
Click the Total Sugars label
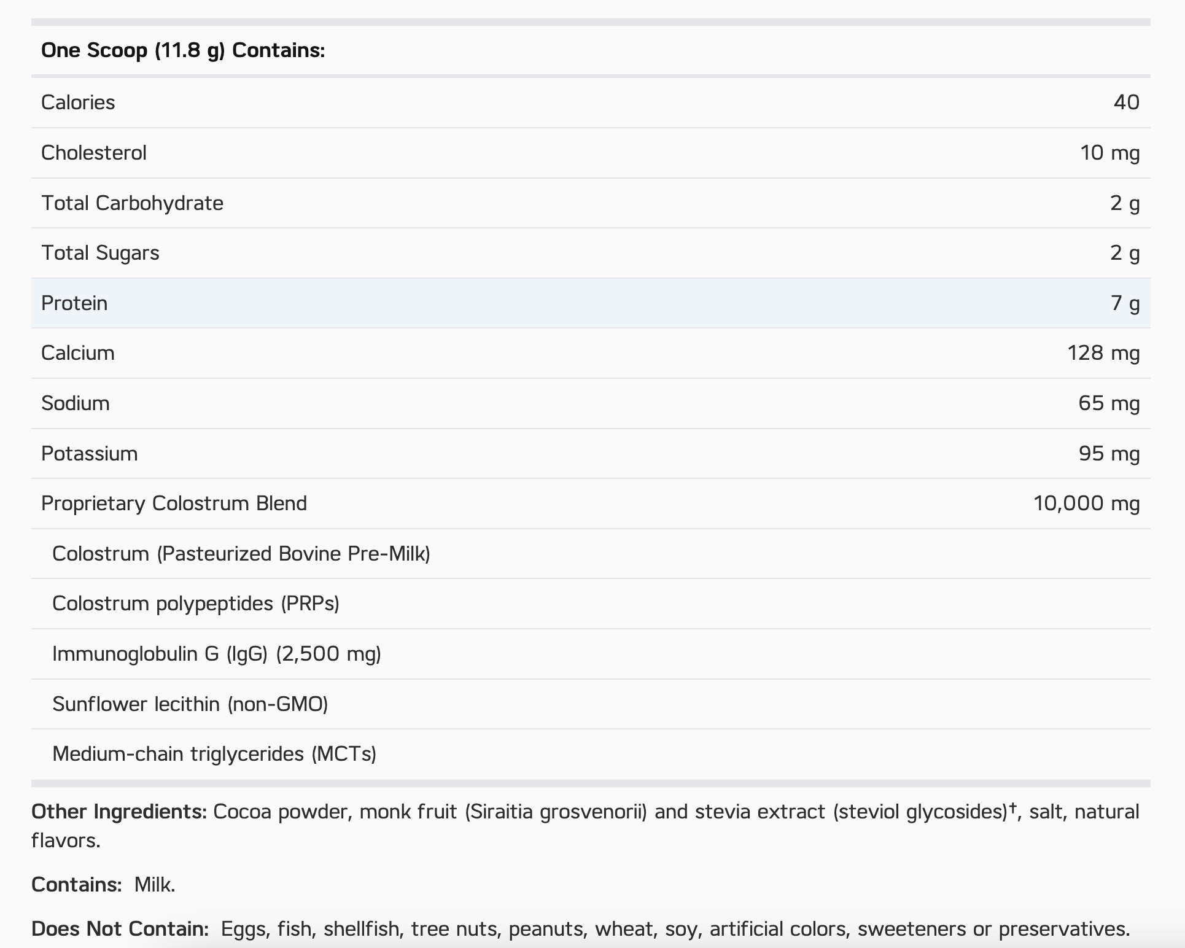(x=100, y=253)
